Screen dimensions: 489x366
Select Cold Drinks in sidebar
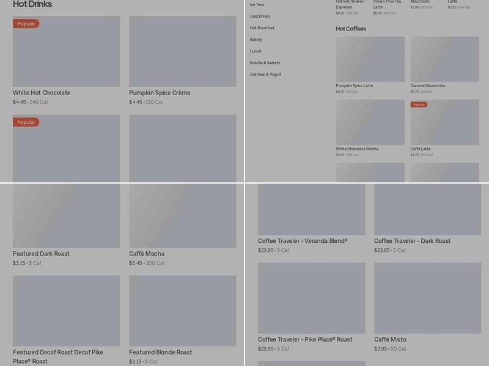pos(260,16)
